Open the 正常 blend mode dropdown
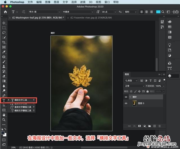This screenshot has width=180, height=149. [131, 86]
